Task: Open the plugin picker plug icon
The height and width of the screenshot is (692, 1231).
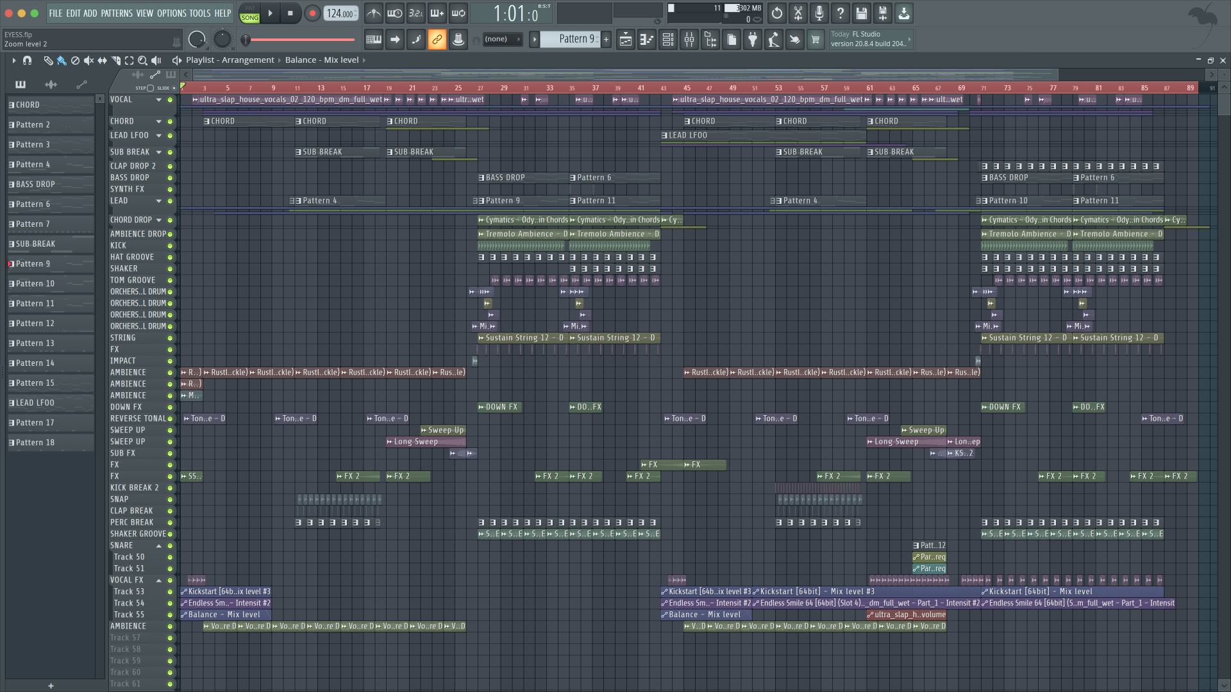Action: pyautogui.click(x=753, y=40)
